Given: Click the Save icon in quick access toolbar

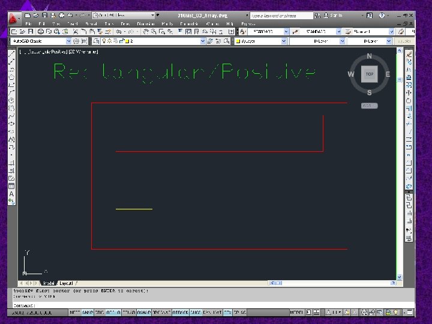Looking at the screenshot, I should point(44,16).
